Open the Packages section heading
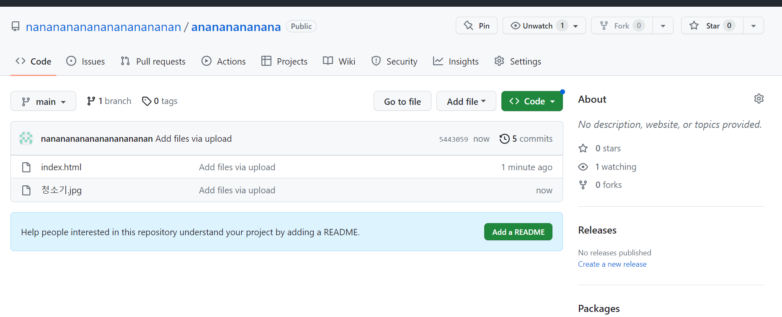The height and width of the screenshot is (317, 782). [599, 309]
